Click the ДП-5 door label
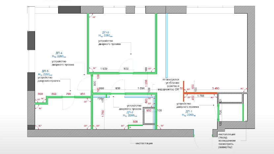This screenshot has width=274, height=154. [x=45, y=71]
